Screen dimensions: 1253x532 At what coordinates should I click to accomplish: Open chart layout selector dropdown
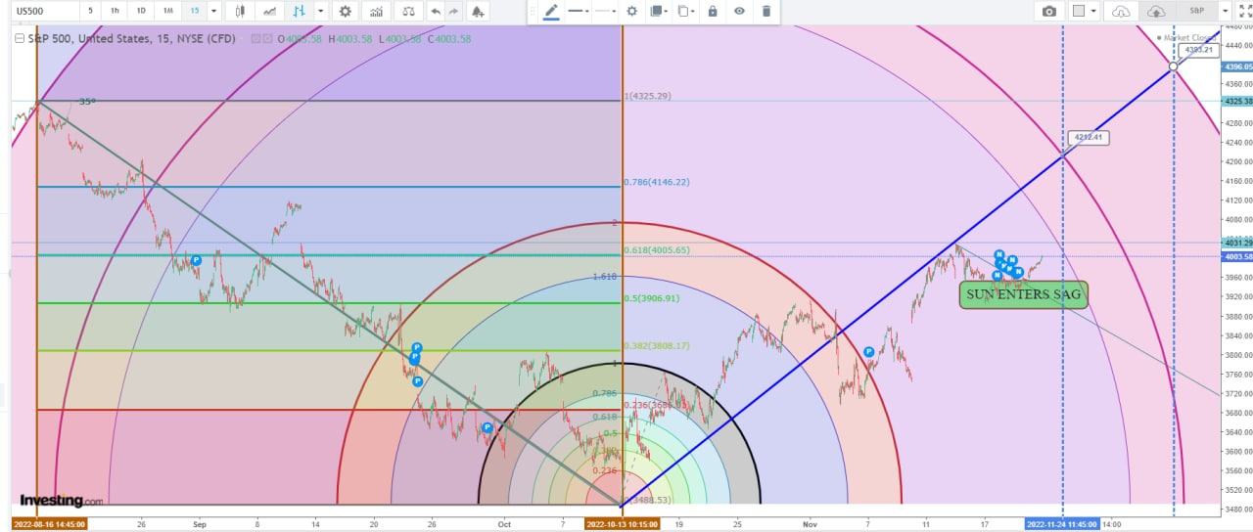[1084, 11]
